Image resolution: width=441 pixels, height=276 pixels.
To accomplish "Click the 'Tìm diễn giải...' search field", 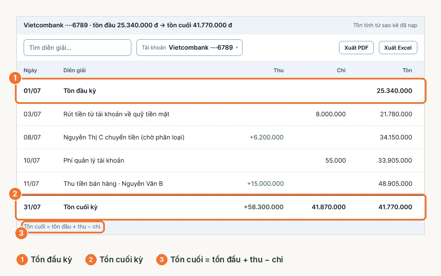I will (78, 48).
